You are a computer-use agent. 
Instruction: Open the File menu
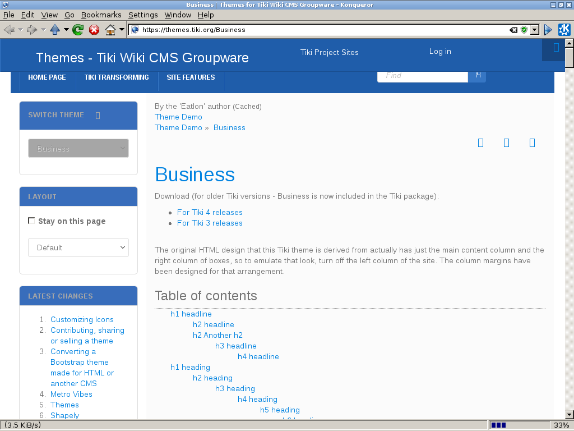(9, 15)
